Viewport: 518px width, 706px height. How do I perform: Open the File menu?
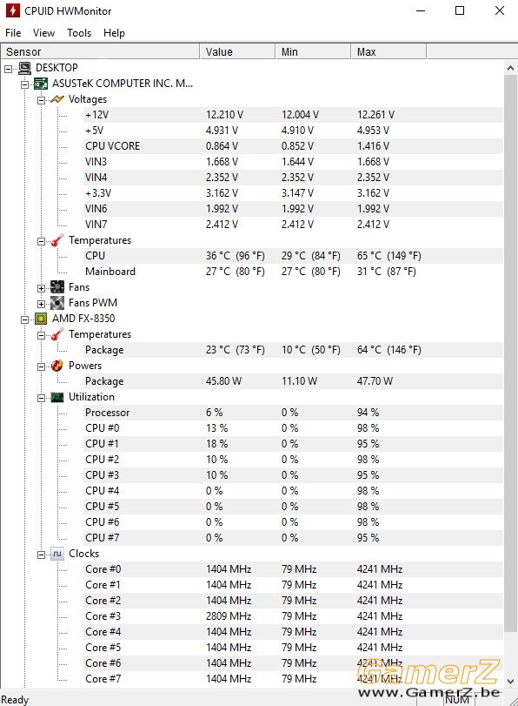point(13,33)
